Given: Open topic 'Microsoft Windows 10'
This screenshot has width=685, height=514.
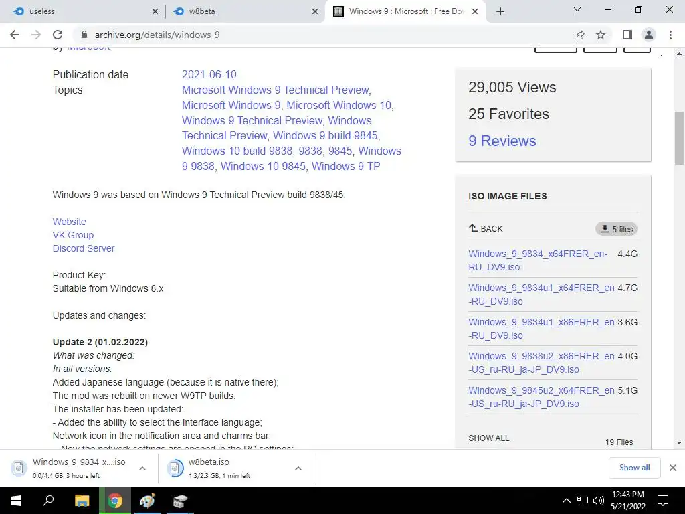Looking at the screenshot, I should pyautogui.click(x=339, y=105).
